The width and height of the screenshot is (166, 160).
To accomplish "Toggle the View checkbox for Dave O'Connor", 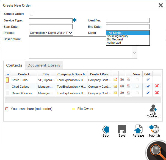I will [x=137, y=93].
